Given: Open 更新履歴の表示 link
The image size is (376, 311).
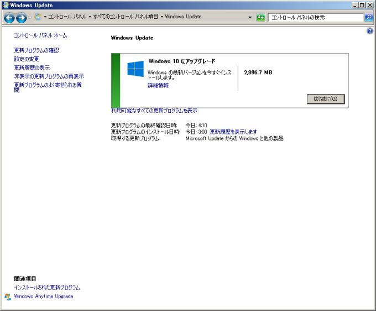Looking at the screenshot, I should pos(32,68).
